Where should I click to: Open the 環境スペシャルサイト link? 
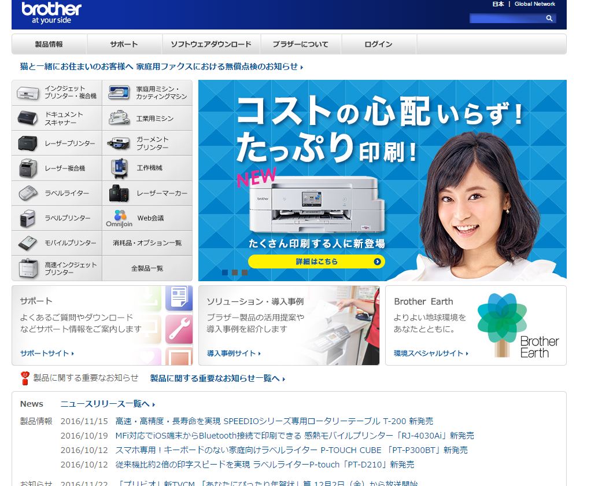click(431, 353)
